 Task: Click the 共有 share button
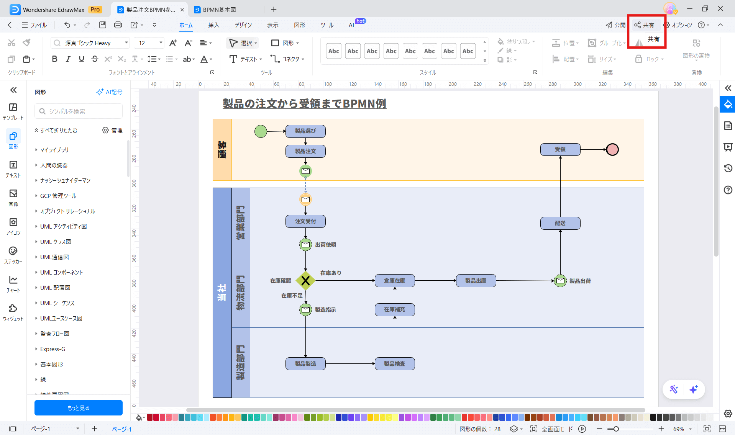[644, 25]
